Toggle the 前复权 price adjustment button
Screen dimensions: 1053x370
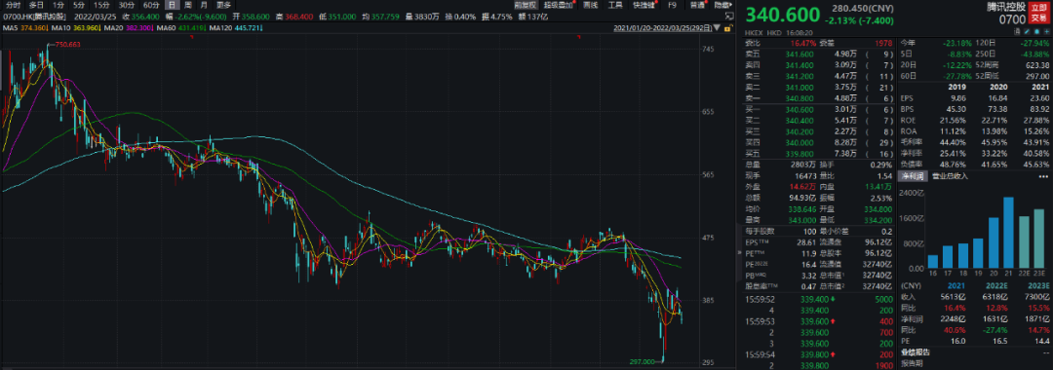tap(526, 5)
